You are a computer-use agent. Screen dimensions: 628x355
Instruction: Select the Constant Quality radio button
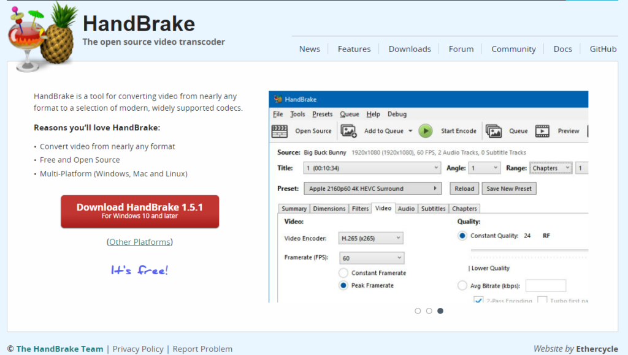462,236
